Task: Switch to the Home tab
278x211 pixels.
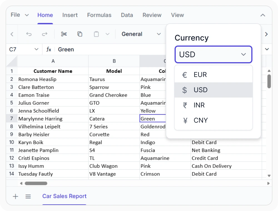Action: tap(45, 15)
